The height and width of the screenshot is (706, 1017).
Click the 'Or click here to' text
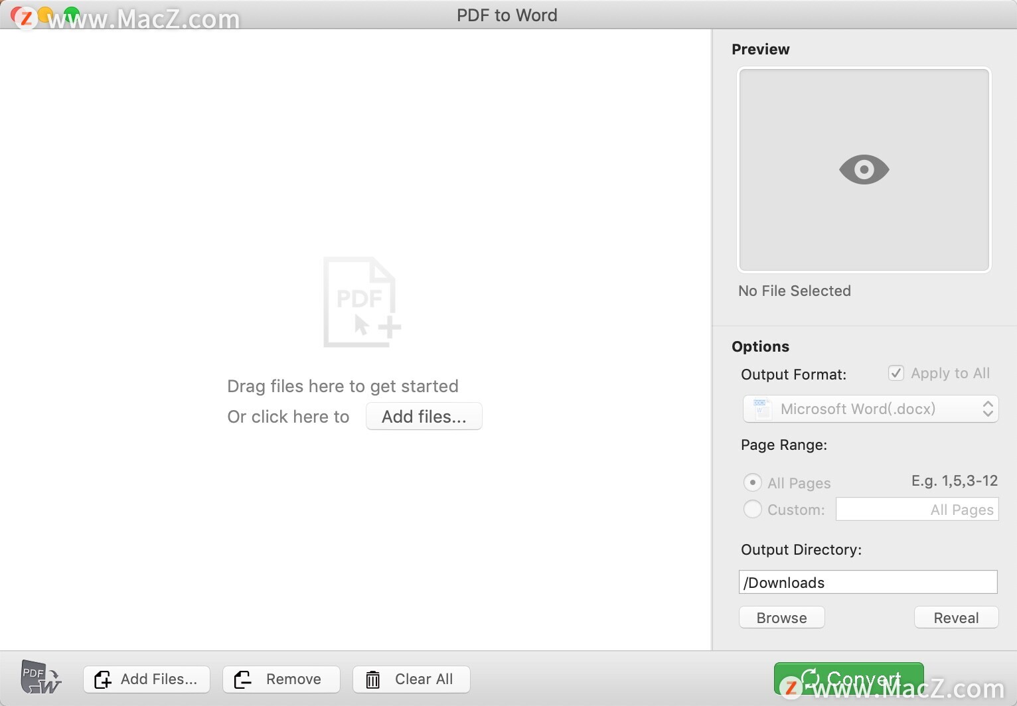tap(288, 417)
